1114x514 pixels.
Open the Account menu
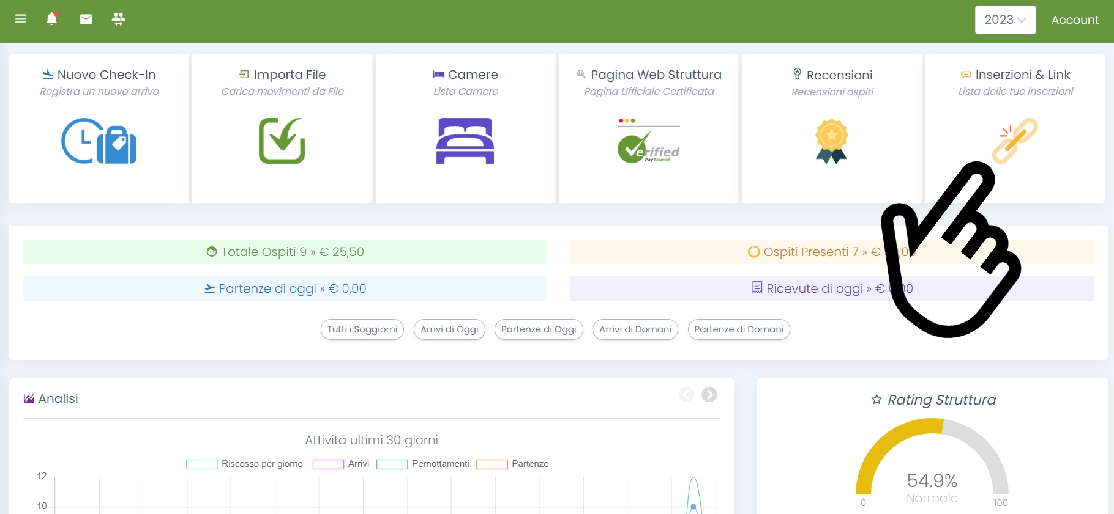coord(1075,20)
